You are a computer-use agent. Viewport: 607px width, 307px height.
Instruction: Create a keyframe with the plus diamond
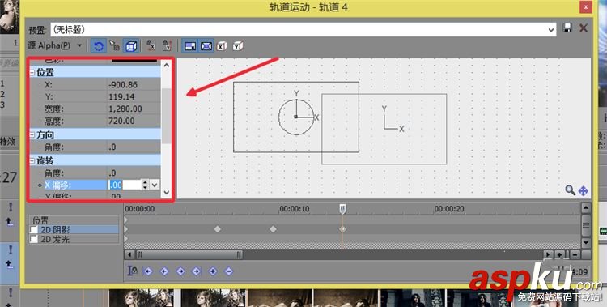click(x=213, y=271)
